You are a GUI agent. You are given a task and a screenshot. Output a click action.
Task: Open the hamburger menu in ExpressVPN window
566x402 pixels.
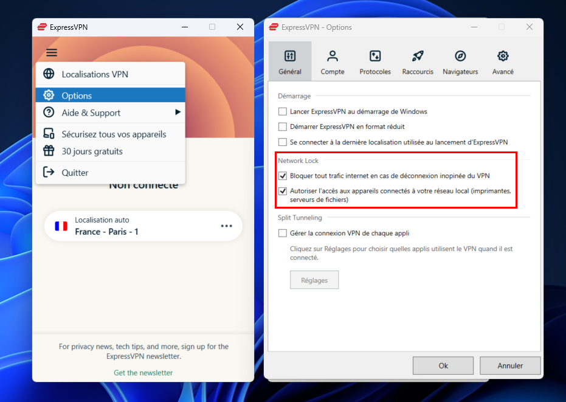[x=52, y=53]
